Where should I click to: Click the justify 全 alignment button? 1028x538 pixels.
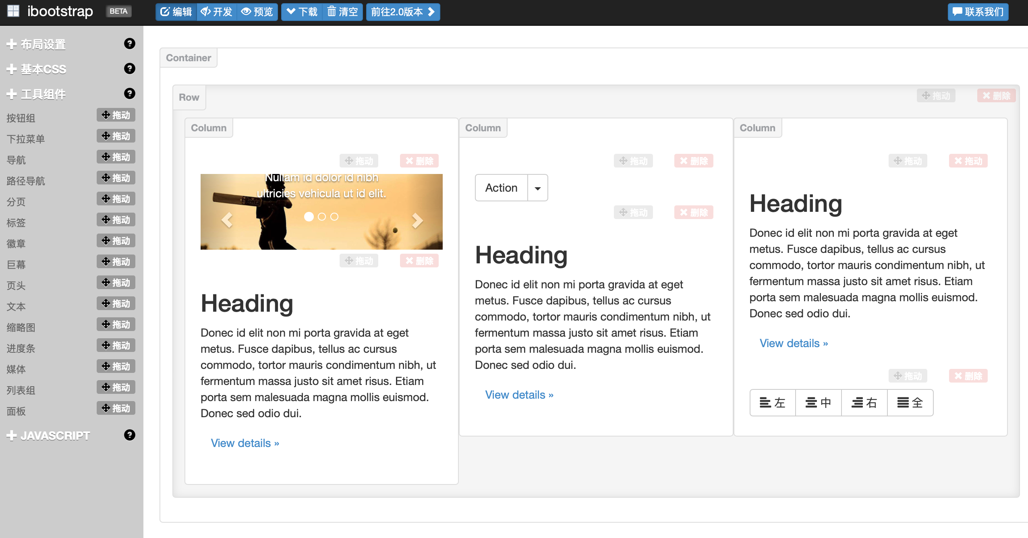(910, 402)
